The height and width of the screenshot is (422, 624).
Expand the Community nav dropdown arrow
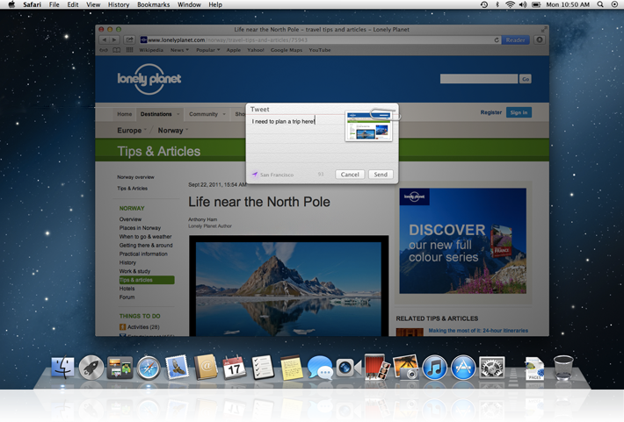click(x=224, y=114)
